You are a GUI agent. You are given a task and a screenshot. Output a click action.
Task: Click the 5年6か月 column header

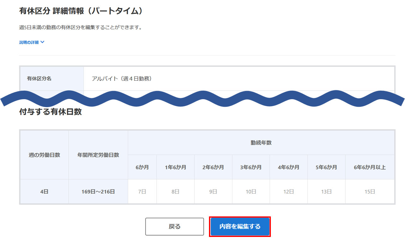click(x=326, y=167)
